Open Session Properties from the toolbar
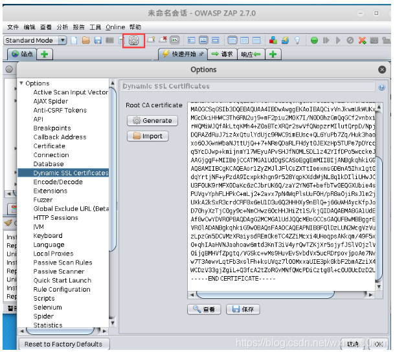This screenshot has width=395, height=355. [122, 41]
